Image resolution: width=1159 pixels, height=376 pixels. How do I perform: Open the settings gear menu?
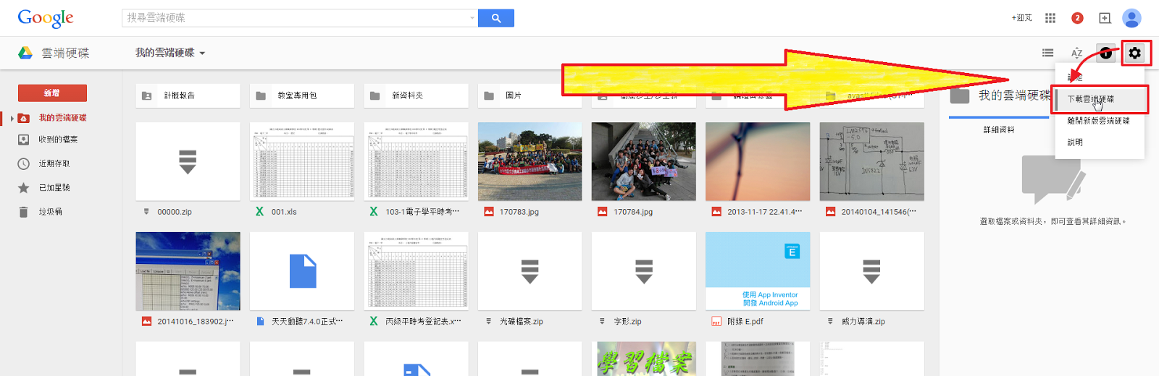tap(1135, 53)
